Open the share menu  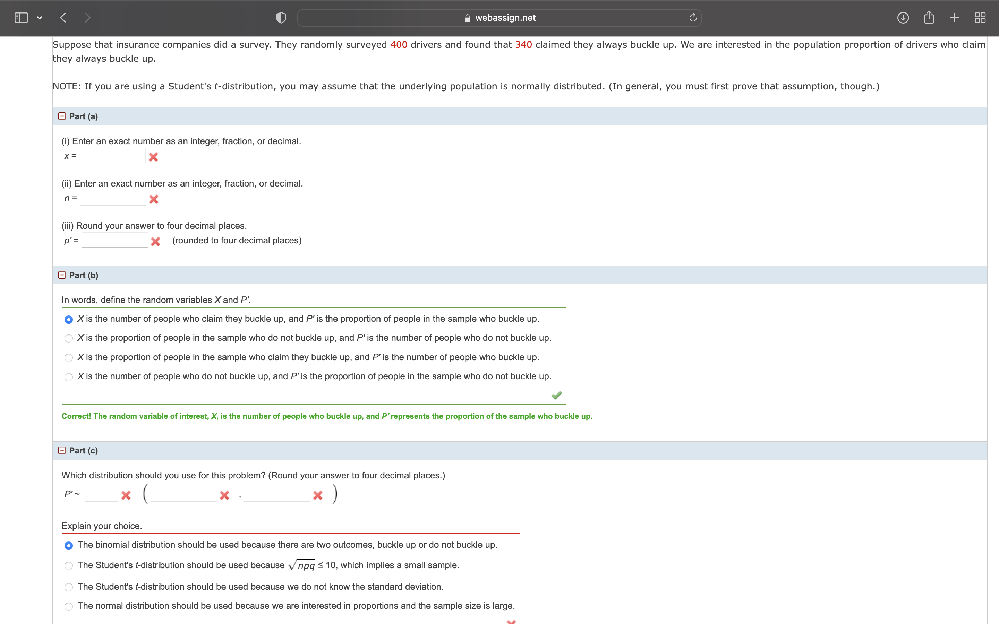[929, 17]
